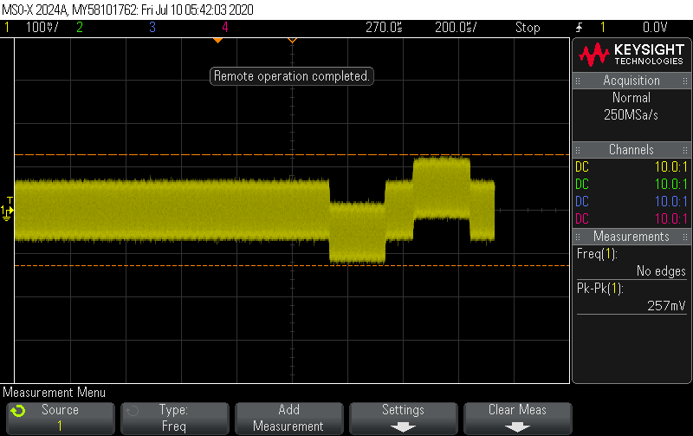Image resolution: width=693 pixels, height=436 pixels.
Task: Click the blue DC channel 3 coupling
Action: (x=582, y=202)
